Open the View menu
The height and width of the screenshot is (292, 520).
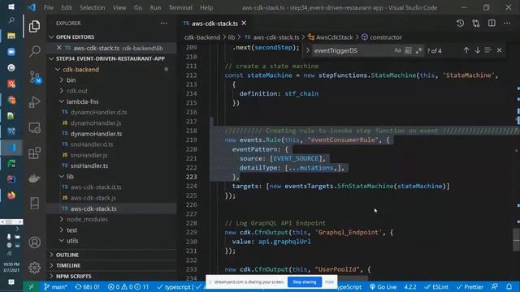click(119, 7)
